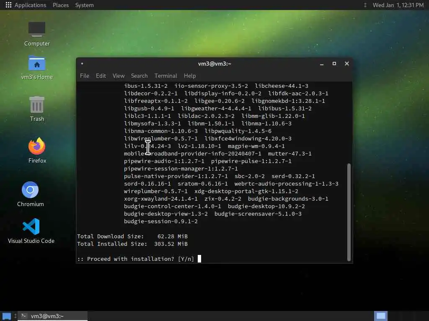Click 'budgie-backgrounds-3.0-1' package text
This screenshot has width=429, height=321.
(x=288, y=199)
